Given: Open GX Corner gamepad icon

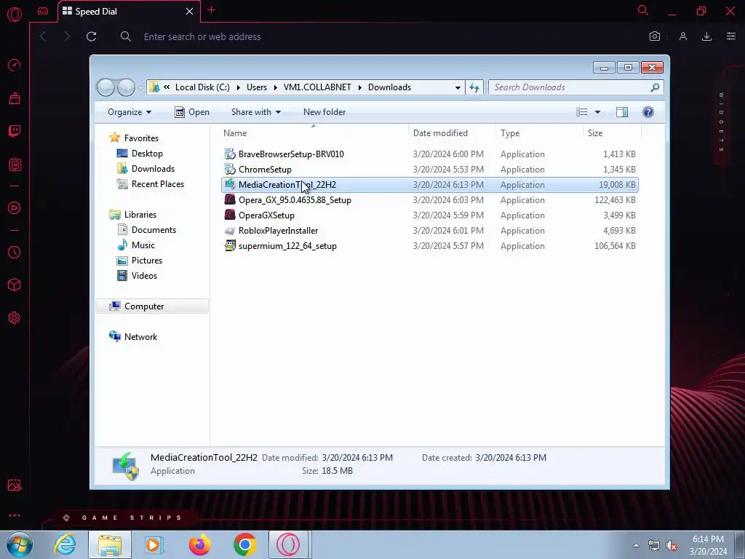Looking at the screenshot, I should (x=43, y=11).
